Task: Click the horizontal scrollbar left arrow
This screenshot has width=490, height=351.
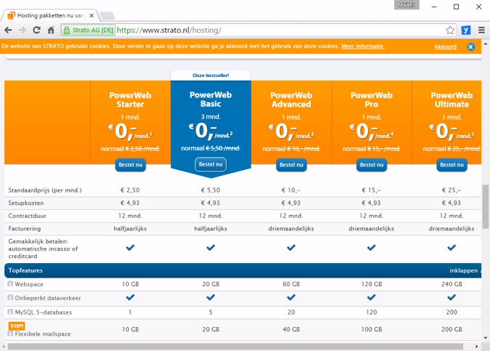Action: pos(3,347)
